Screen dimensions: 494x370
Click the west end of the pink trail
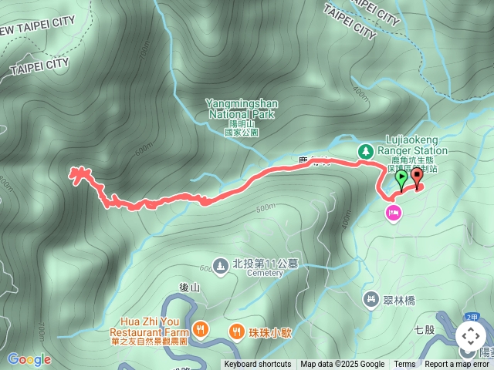[73, 174]
